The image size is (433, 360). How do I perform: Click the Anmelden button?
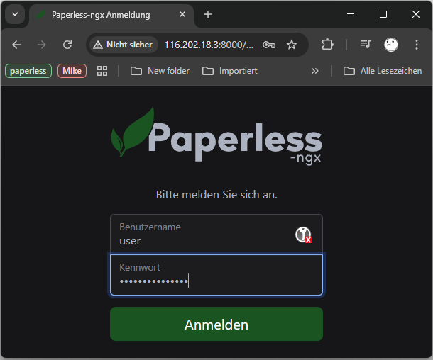217,325
